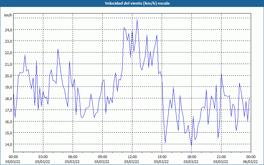Select the '14,0' y-axis label
The image size is (264, 165).
pyautogui.click(x=8, y=144)
